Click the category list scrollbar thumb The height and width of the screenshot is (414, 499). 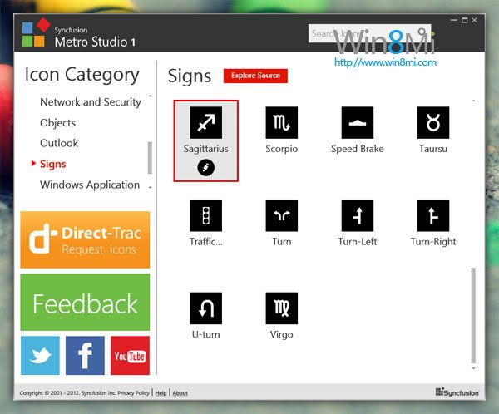150,158
